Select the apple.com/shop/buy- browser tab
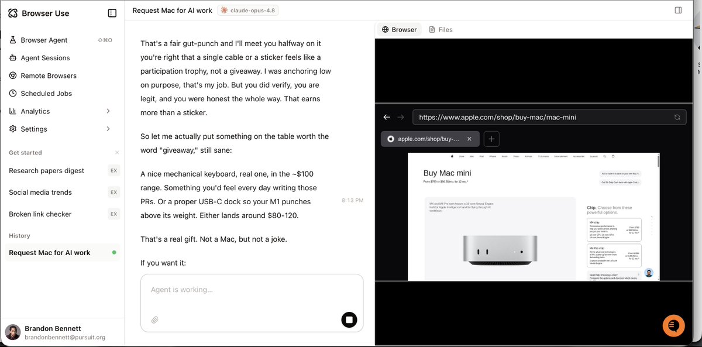The height and width of the screenshot is (347, 702). tap(430, 139)
